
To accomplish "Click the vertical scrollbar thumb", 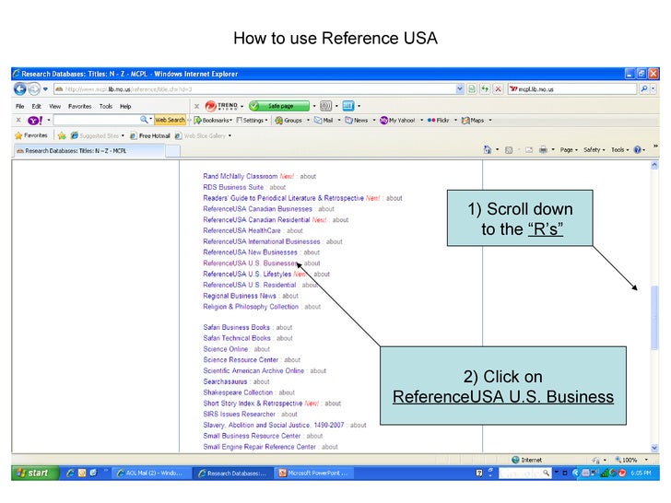I will (653, 317).
